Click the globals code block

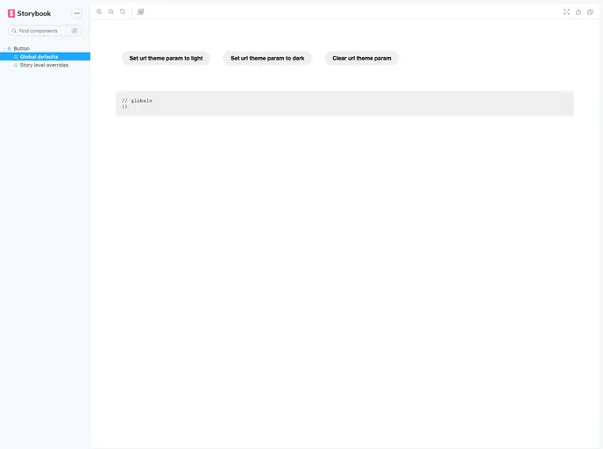click(x=344, y=103)
